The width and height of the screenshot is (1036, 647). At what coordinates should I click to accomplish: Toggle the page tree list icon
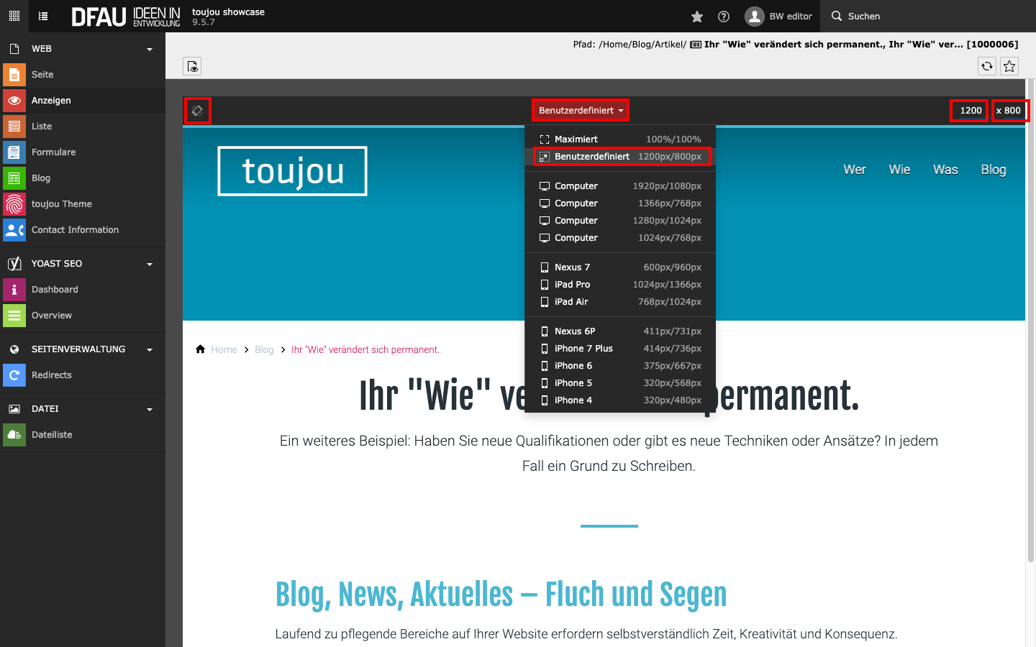click(x=43, y=16)
